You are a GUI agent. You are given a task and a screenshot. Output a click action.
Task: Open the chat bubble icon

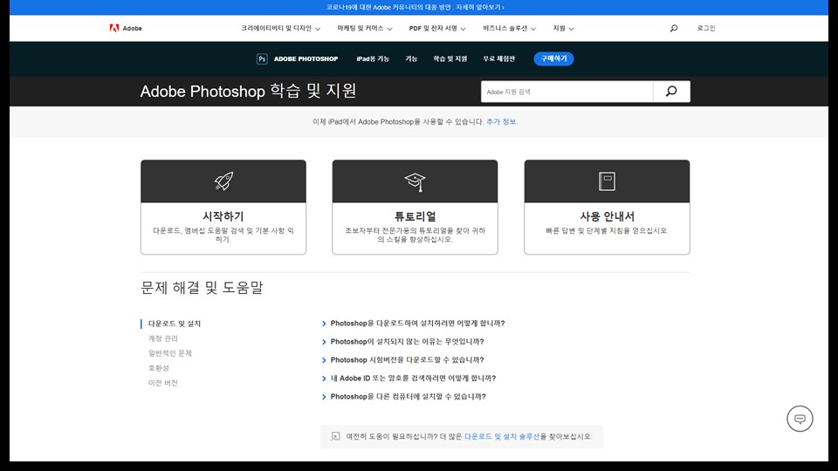tap(800, 419)
